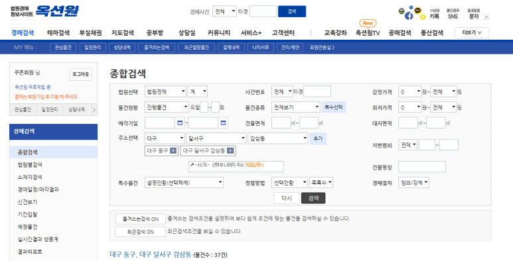Open the 지도검색 menu
513x261 pixels.
point(122,32)
